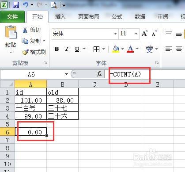The image size is (185, 172).
Task: Expand phonetic guide dropdown arrow
Action: coord(156,49)
